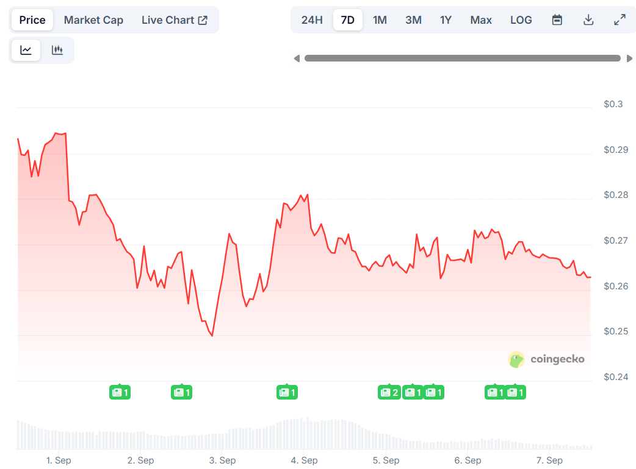Open news marker between 2. and 3. Sep
Image resolution: width=636 pixels, height=469 pixels.
[181, 392]
